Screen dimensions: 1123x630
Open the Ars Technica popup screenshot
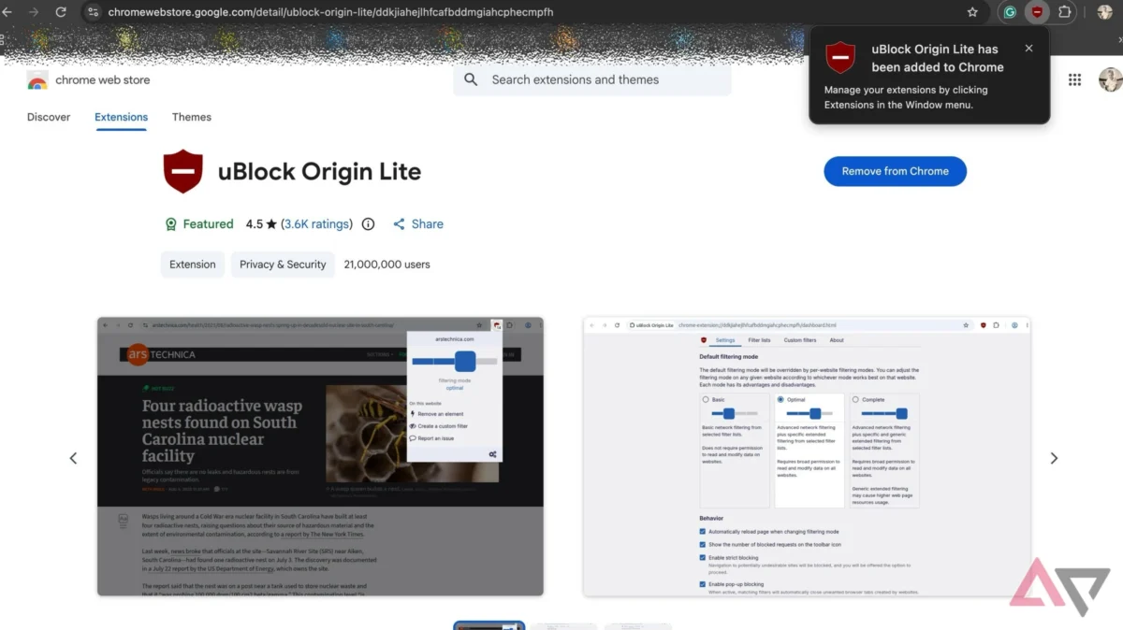tap(320, 456)
